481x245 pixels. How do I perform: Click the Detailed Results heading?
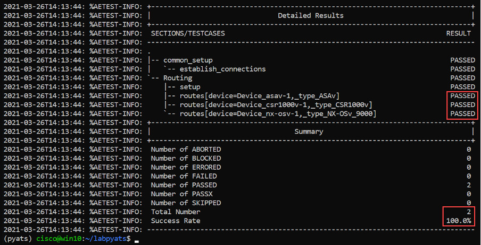(x=310, y=15)
